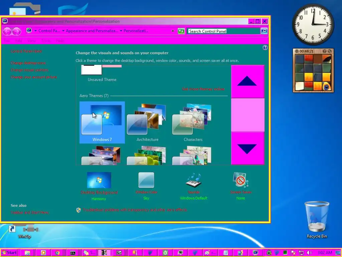Click the green 'Windows Default' label
342x257 pixels.
click(194, 198)
